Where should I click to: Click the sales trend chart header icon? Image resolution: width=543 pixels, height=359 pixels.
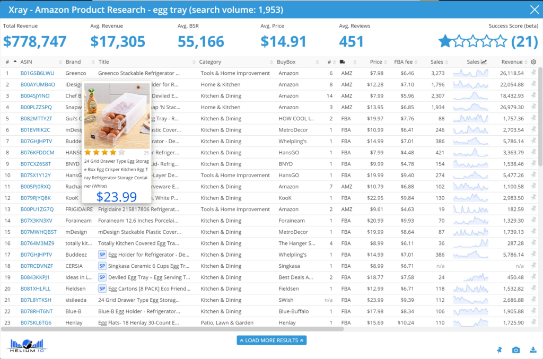(x=484, y=62)
